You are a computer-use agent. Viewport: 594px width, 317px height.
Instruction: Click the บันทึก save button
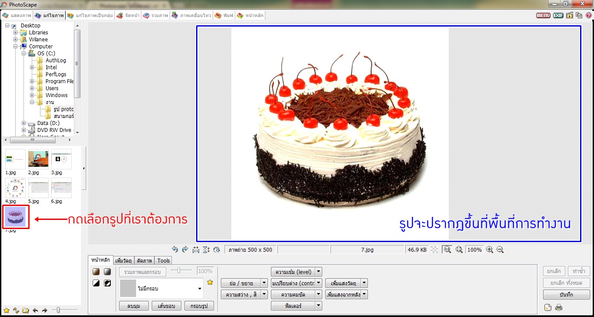click(567, 294)
